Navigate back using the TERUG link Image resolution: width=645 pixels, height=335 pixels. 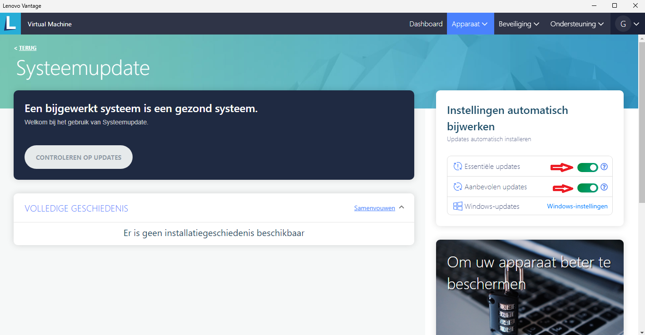click(x=27, y=48)
